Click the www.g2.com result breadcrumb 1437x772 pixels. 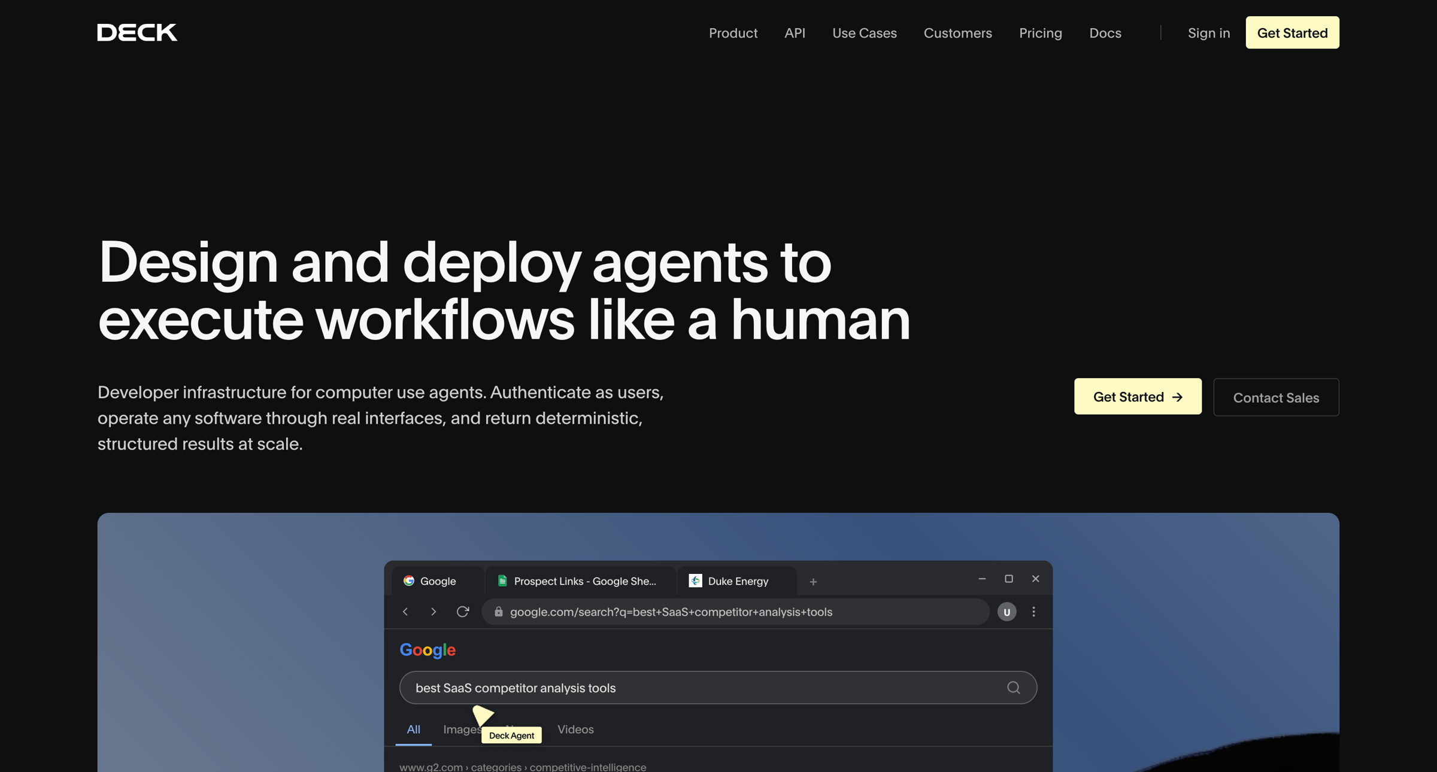point(522,767)
